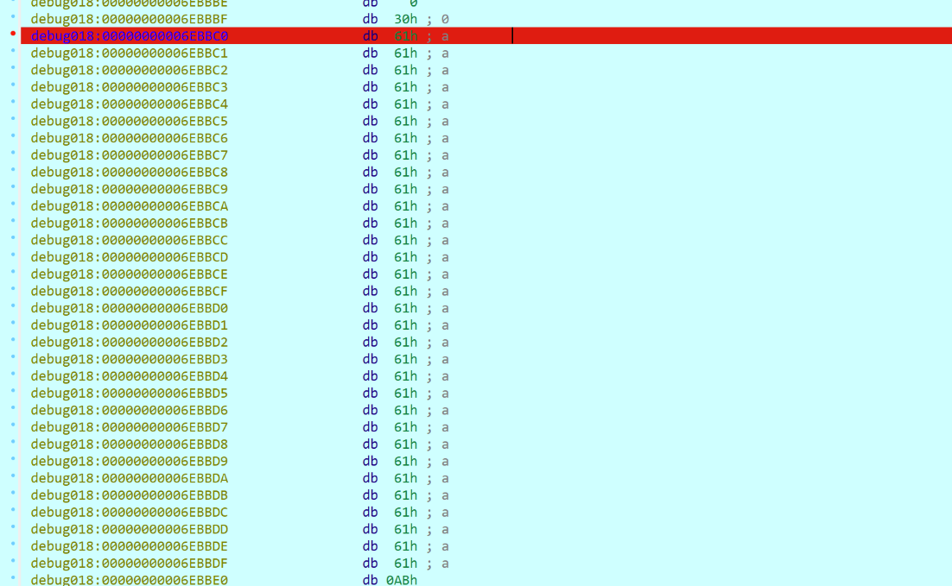The width and height of the screenshot is (952, 586).
Task: Click the red breakpoint dot at 6EBBC0
Action: 12,34
